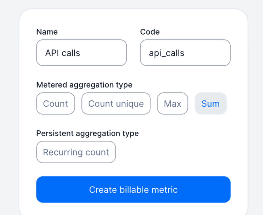Focus the Code input field

[185, 53]
